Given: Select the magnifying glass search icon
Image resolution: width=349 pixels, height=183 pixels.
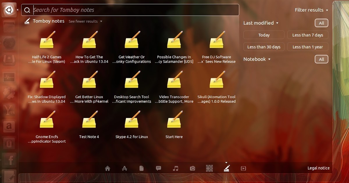Looking at the screenshot, I should tap(27, 10).
